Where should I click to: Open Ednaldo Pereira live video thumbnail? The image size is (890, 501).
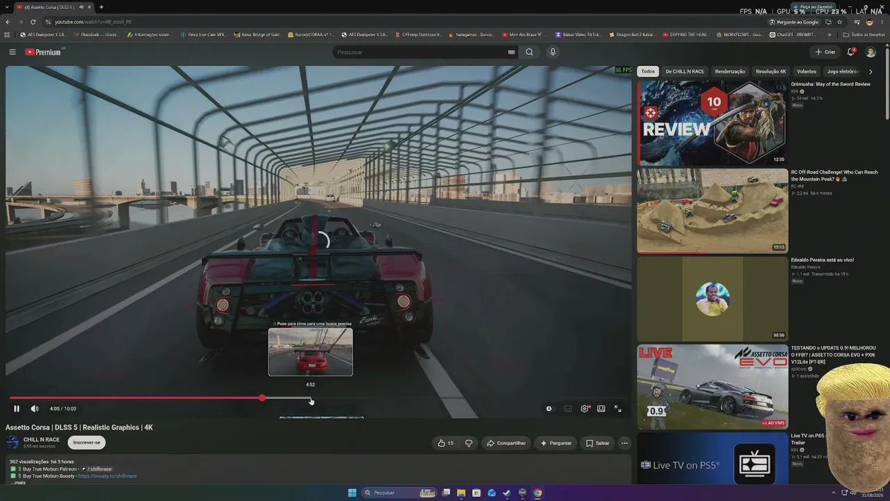(712, 299)
